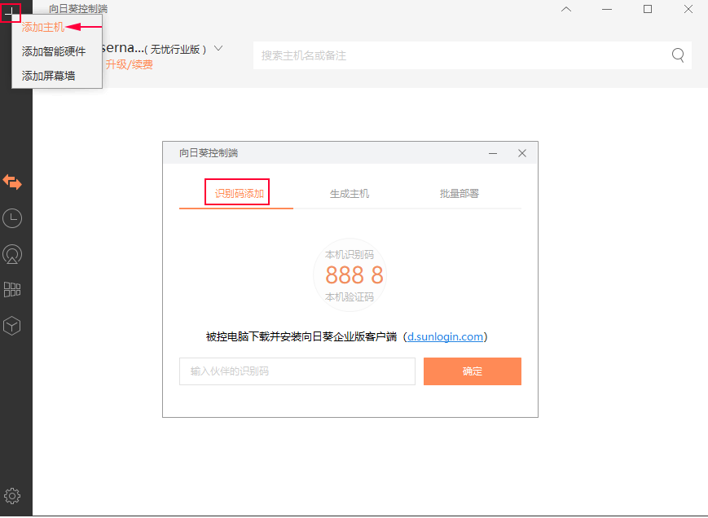Close the 向日葵控制端 dialog
This screenshot has height=518, width=708.
(x=522, y=153)
